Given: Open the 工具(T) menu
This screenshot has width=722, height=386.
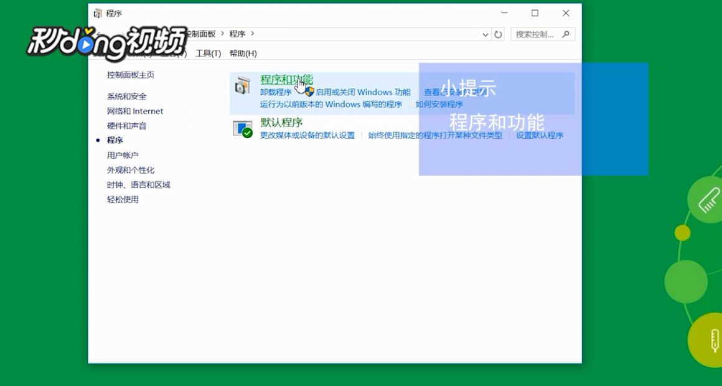Looking at the screenshot, I should 208,54.
